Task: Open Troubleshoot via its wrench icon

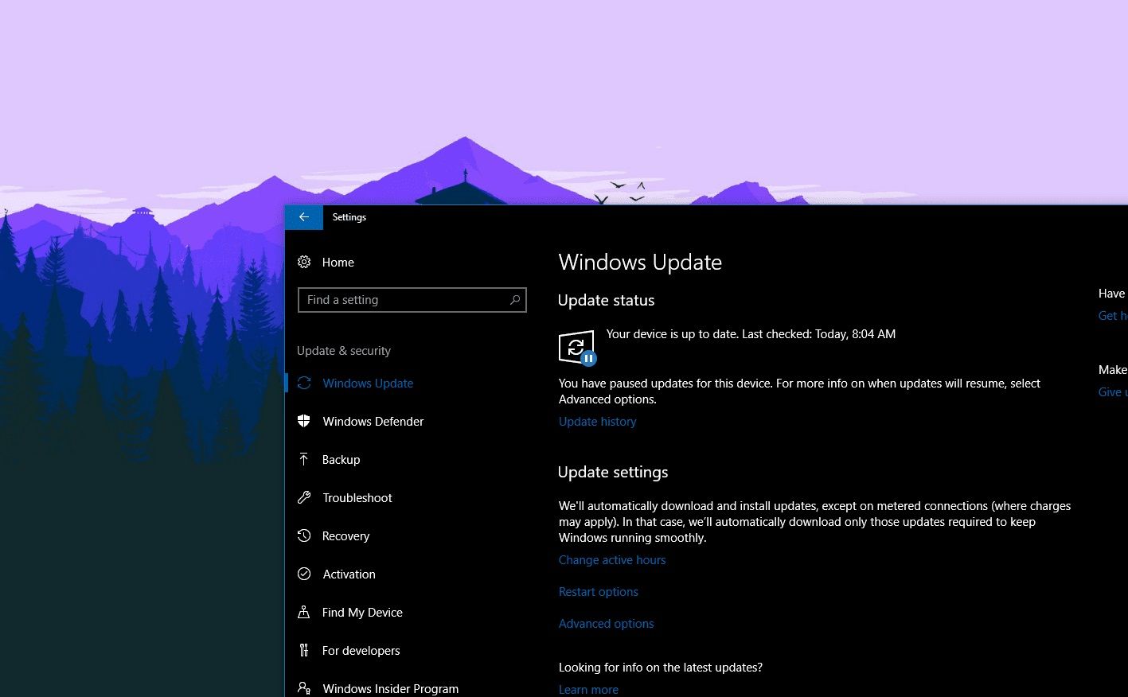Action: 304,497
